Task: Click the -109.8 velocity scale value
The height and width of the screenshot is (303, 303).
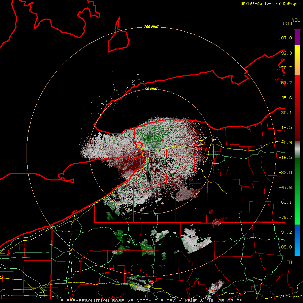Action: click(x=284, y=247)
